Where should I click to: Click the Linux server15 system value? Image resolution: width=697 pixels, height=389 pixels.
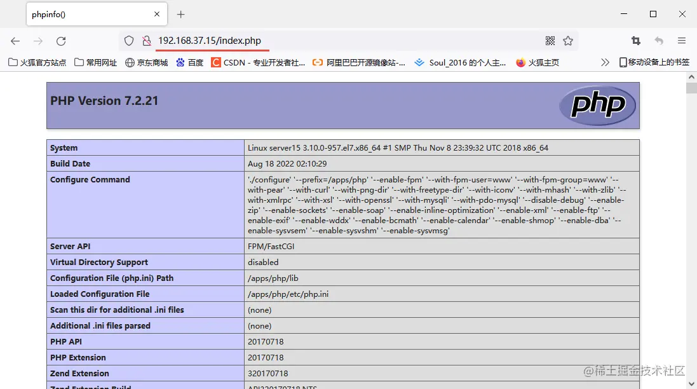pyautogui.click(x=398, y=148)
